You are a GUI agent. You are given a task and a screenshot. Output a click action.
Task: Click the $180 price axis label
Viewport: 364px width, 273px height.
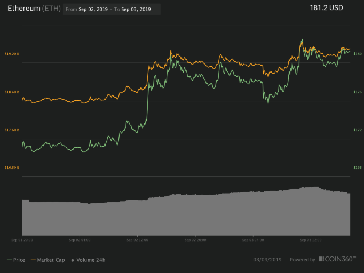click(358, 54)
